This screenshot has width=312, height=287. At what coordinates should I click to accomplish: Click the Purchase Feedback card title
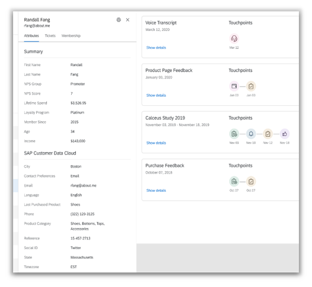165,165
